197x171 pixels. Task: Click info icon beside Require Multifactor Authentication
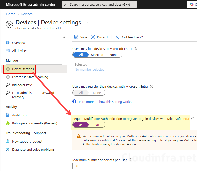pos(193,119)
